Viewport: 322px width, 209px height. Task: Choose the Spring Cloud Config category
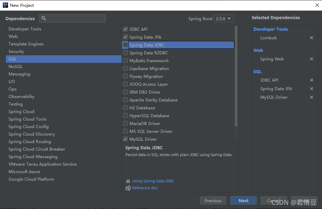(64, 127)
